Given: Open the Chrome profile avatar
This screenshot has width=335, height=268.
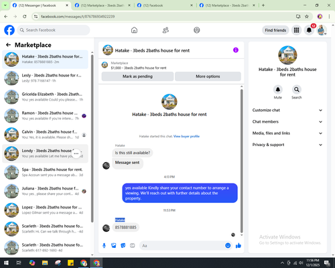Looking at the screenshot, I should (320, 16).
